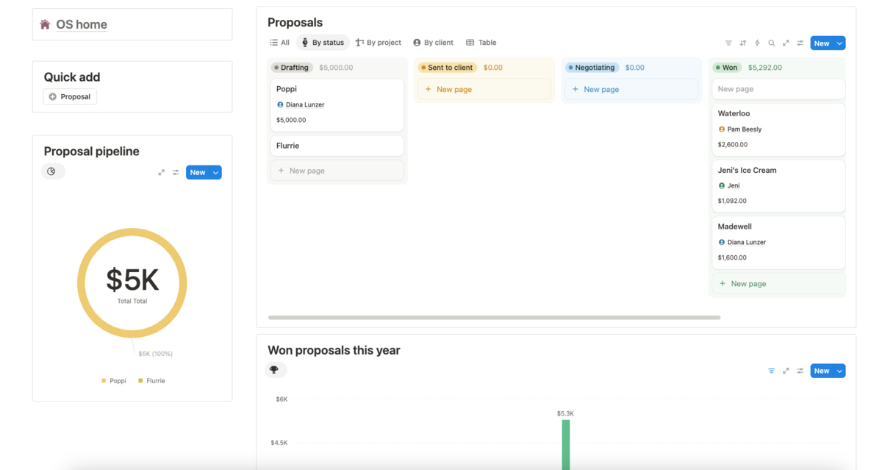Click the Negotiating $0.00 total
Screen dimensions: 882x470
point(635,68)
